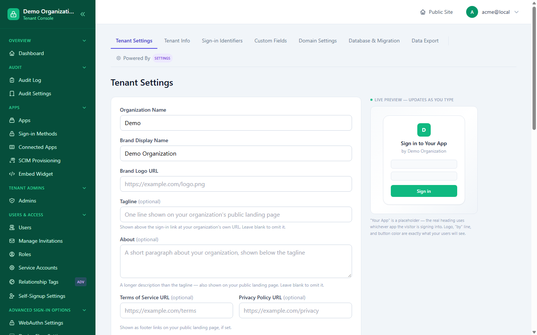
Task: Click the About textarea
Action: click(x=236, y=261)
